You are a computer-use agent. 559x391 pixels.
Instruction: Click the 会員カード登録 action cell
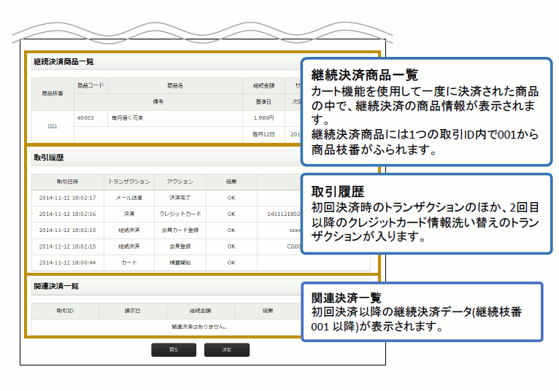point(180,230)
